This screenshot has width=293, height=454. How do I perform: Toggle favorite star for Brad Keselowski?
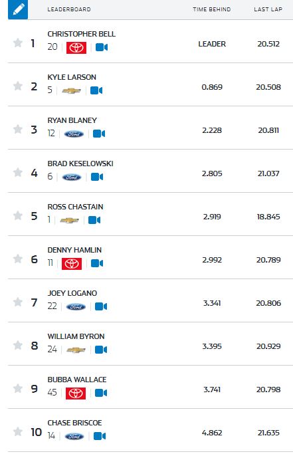[18, 172]
